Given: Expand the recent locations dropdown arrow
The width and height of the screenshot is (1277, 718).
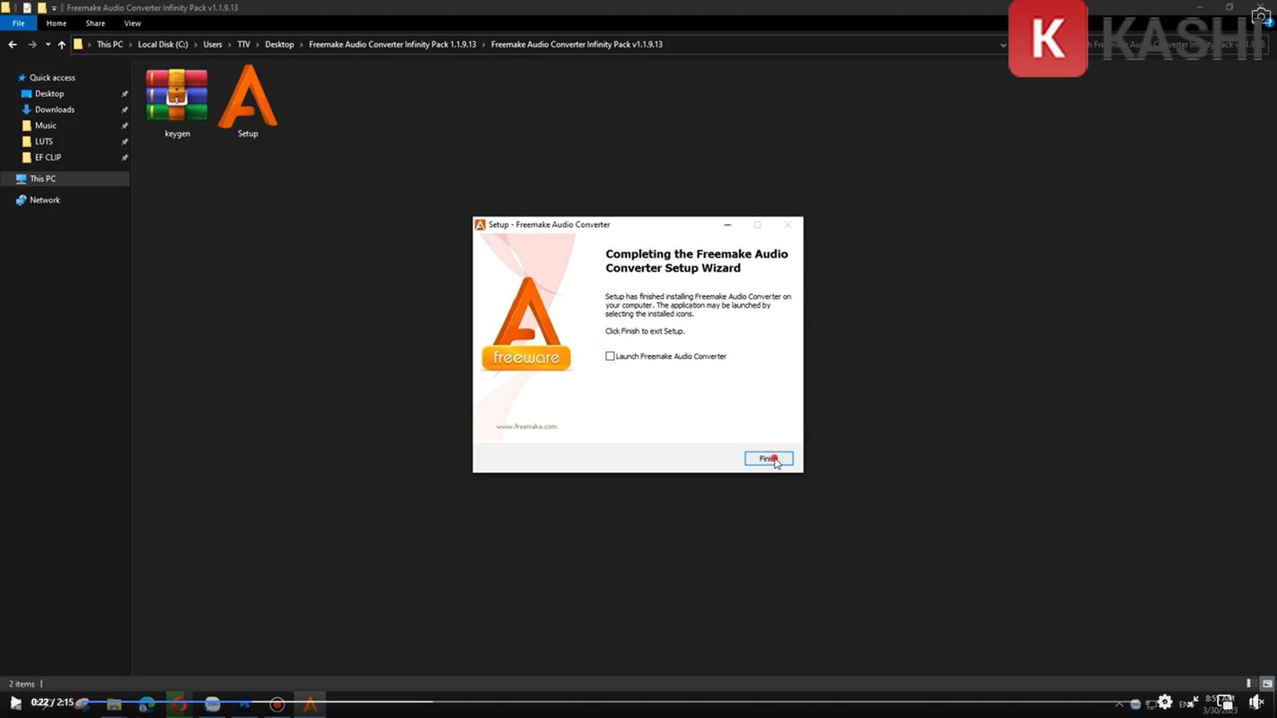Looking at the screenshot, I should coord(47,44).
